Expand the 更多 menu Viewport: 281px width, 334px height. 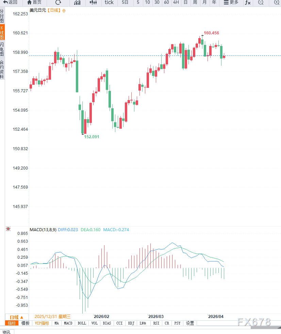pyautogui.click(x=231, y=2)
